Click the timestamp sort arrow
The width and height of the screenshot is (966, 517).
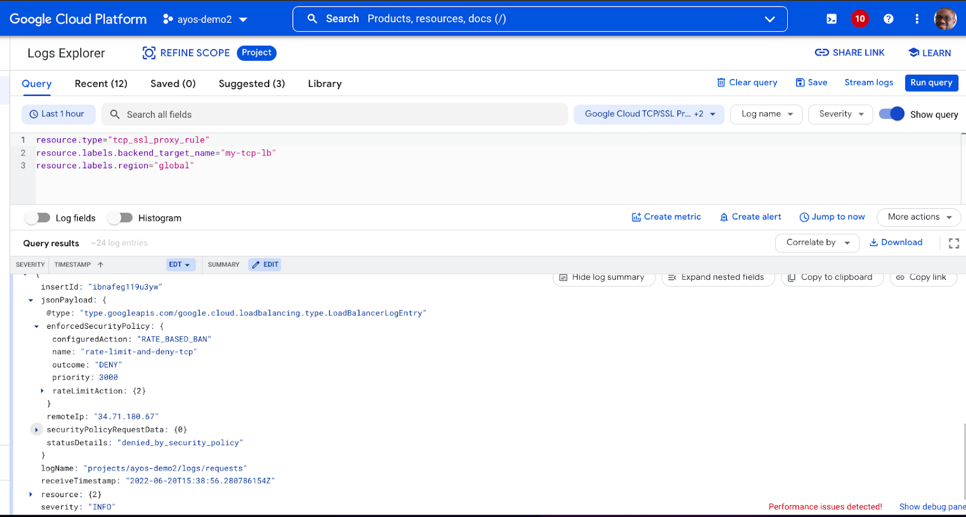[101, 265]
